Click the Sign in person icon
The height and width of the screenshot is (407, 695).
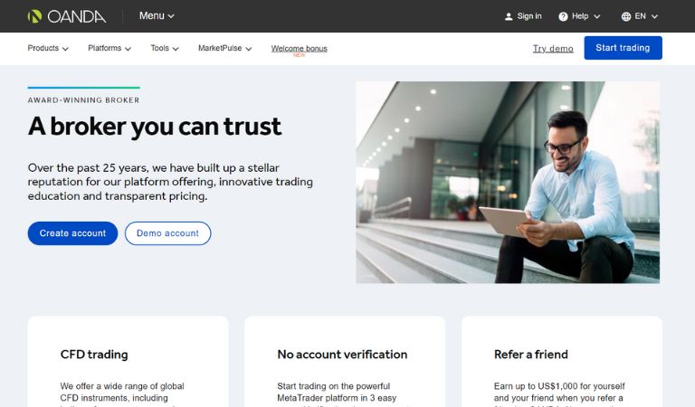(x=509, y=16)
